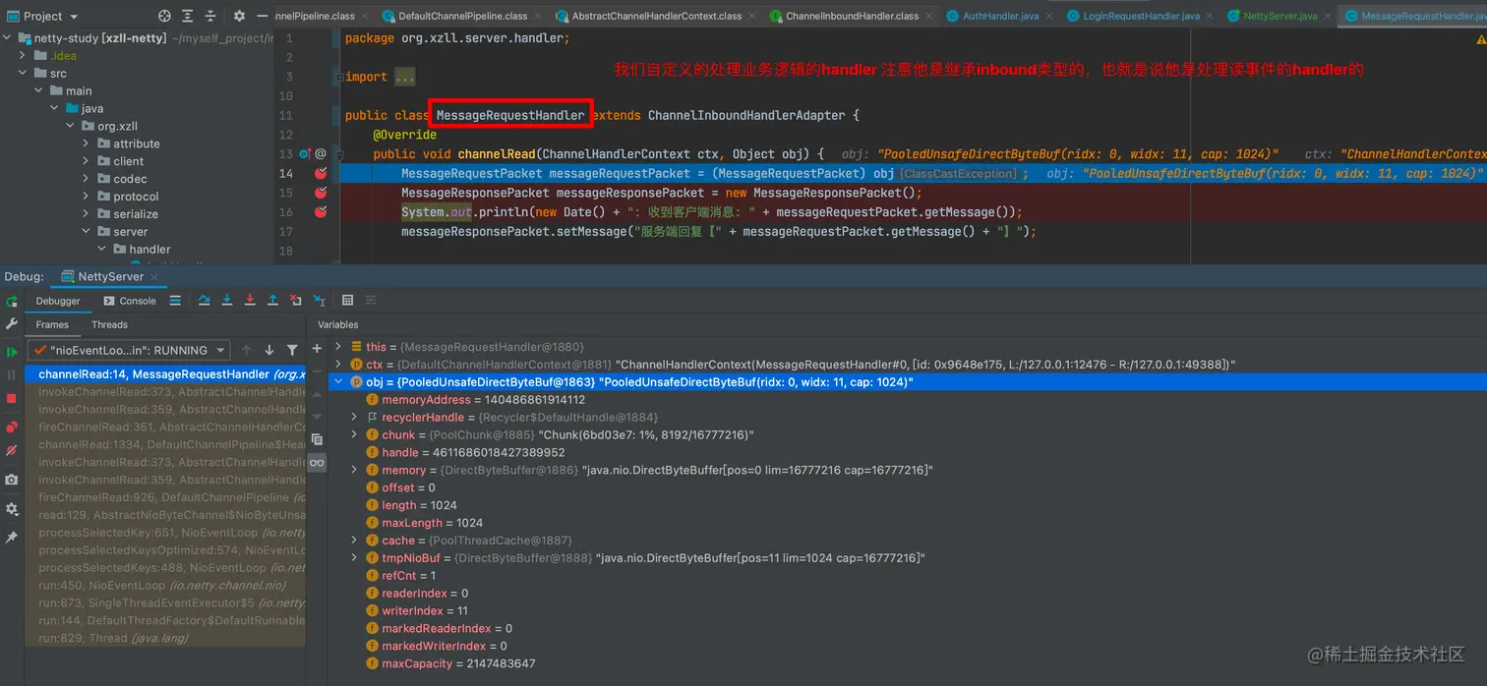1487x686 pixels.
Task: Hide the Project panel minus icon
Action: point(262,16)
